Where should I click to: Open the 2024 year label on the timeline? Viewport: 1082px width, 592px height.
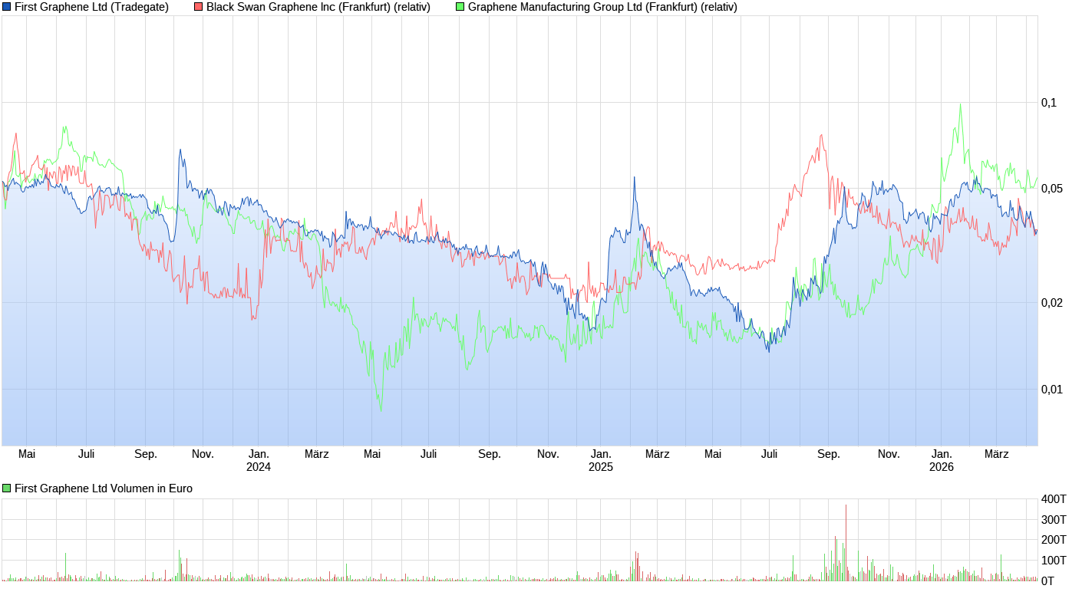coord(258,465)
